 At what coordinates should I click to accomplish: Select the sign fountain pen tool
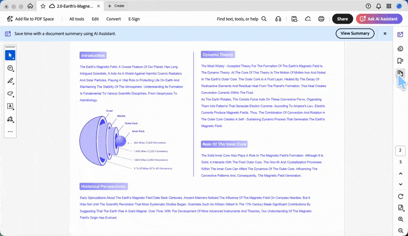(x=10, y=119)
